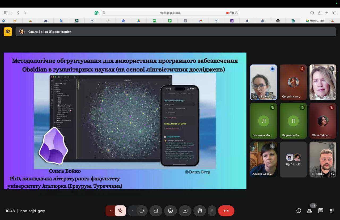
Task: Click the meet.google.com address bar
Action: tap(170, 13)
